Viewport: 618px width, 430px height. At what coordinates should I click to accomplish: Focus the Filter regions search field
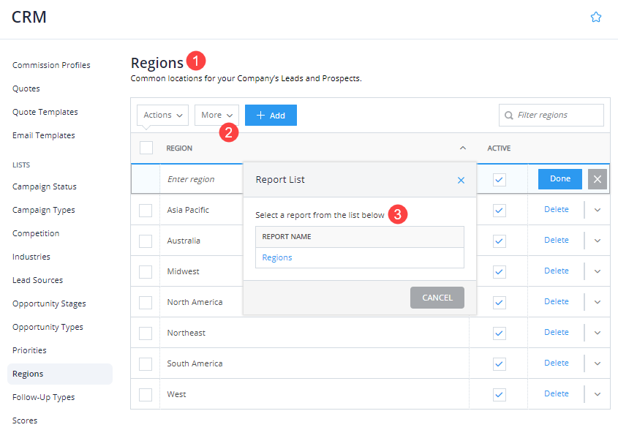(551, 115)
